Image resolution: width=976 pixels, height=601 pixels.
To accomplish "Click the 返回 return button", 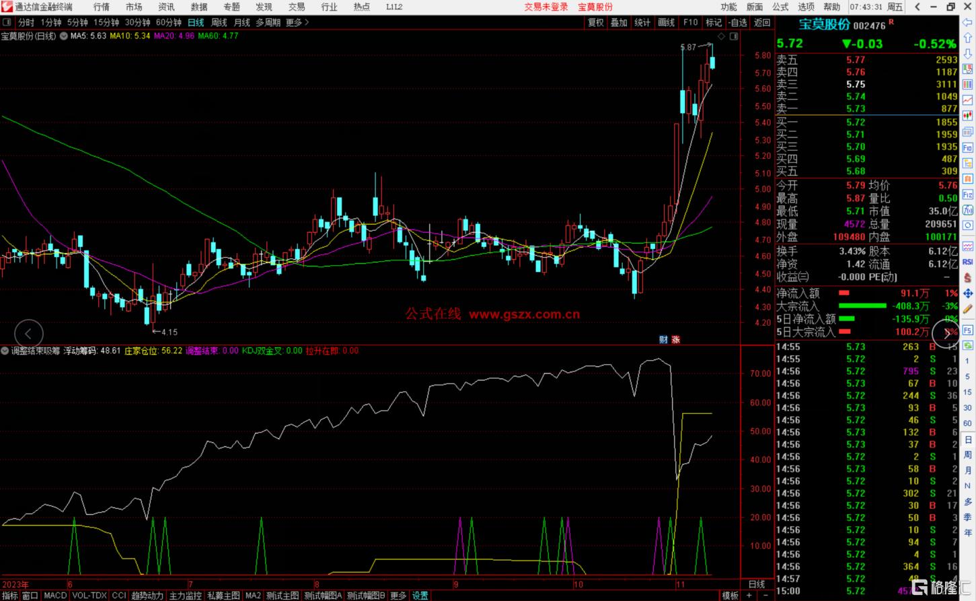I will tap(762, 22).
